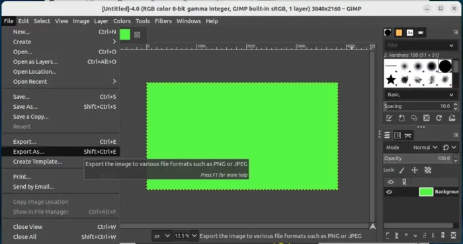
Task: Delete the layer using the bottom-right icon
Action: tap(454, 235)
